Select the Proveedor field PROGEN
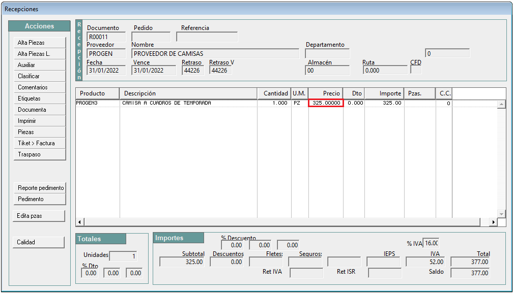The width and height of the screenshot is (513, 293). tap(106, 53)
